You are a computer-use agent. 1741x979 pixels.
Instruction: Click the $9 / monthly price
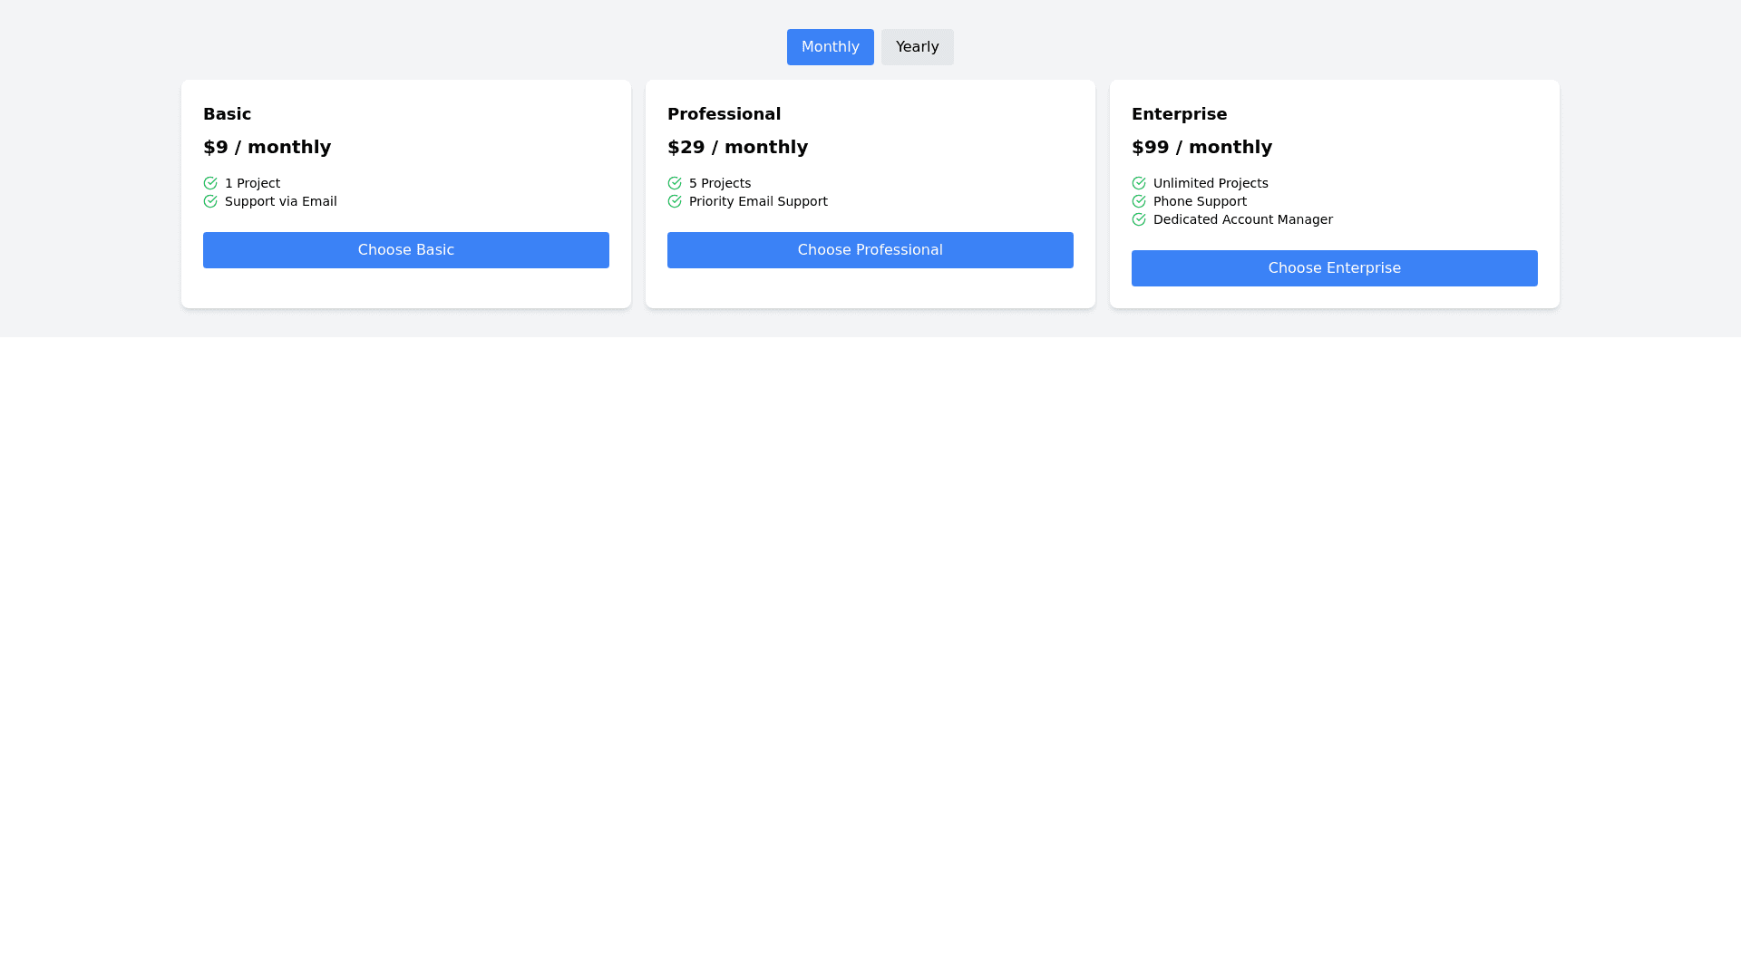pos(267,147)
